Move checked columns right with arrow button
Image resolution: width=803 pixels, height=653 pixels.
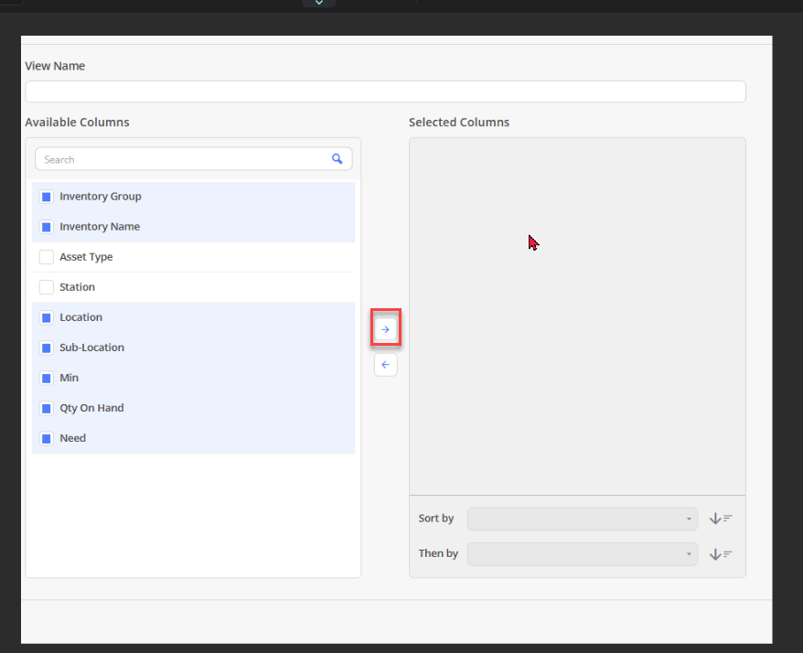(386, 329)
